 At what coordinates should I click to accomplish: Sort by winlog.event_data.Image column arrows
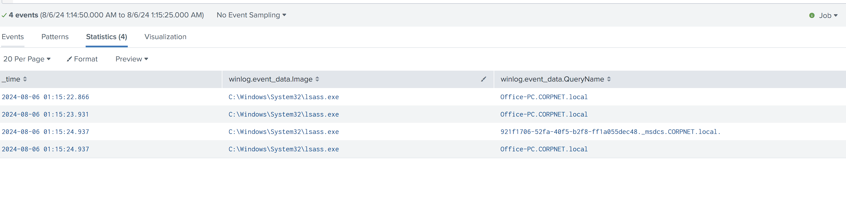coord(317,79)
